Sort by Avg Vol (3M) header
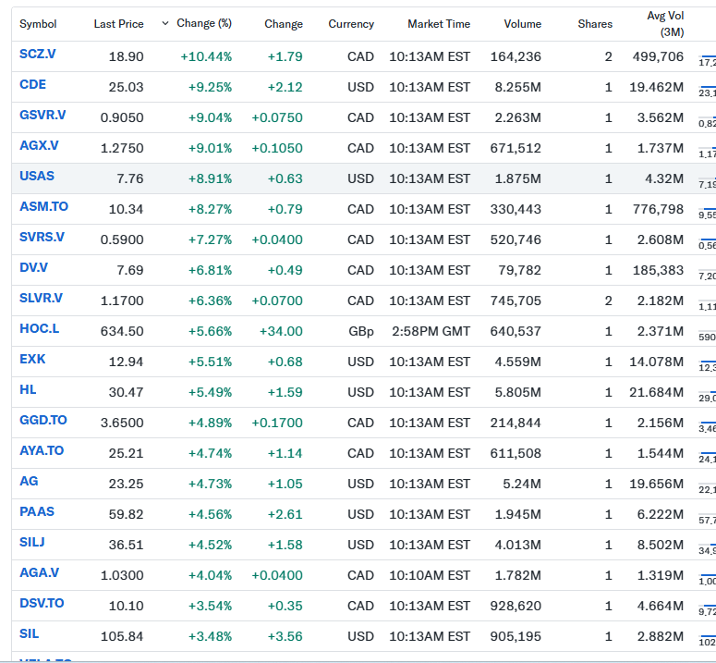The height and width of the screenshot is (663, 716). click(665, 24)
